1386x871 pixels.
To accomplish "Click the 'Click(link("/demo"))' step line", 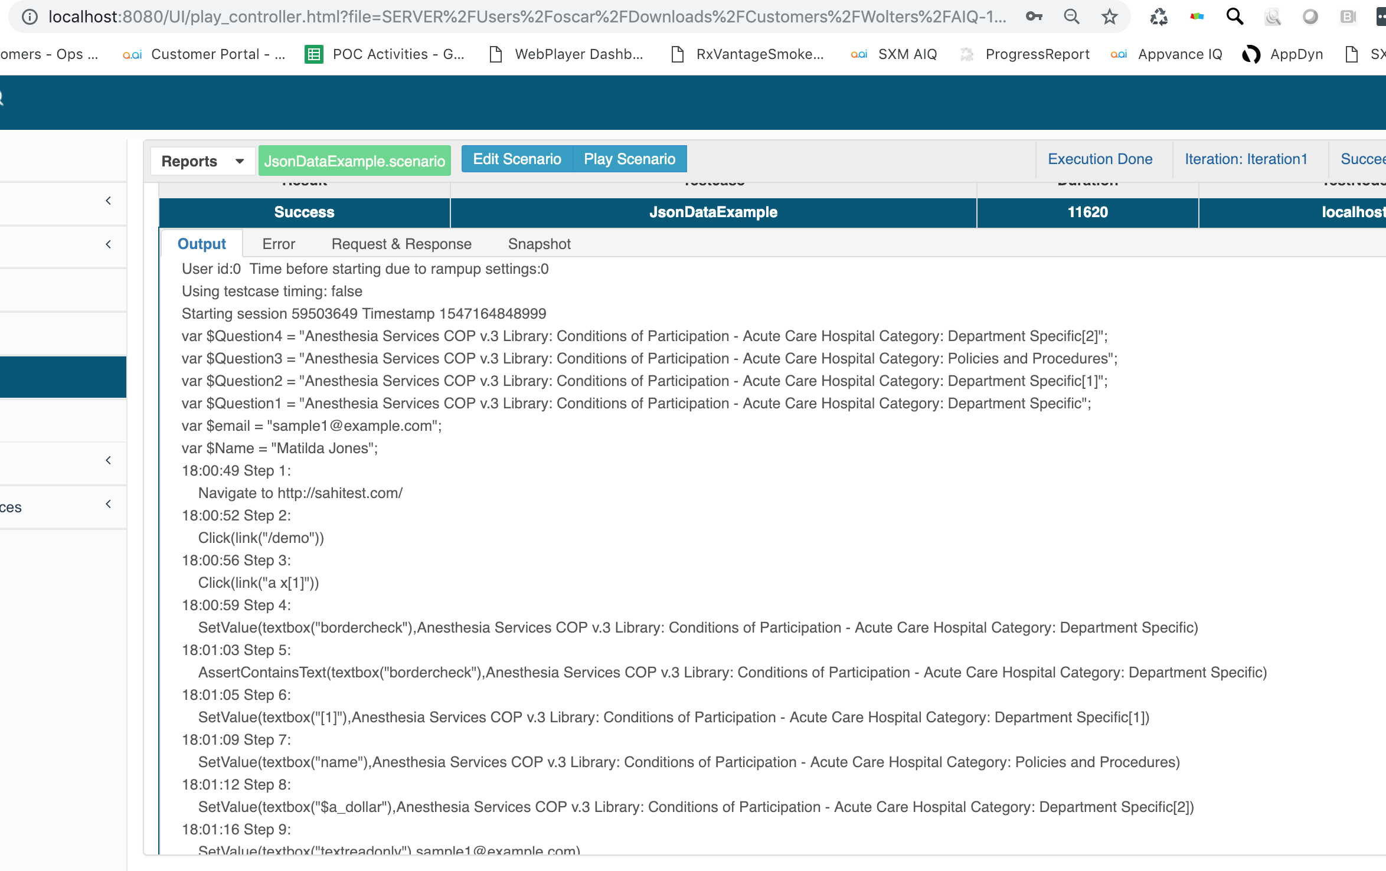I will click(x=261, y=538).
